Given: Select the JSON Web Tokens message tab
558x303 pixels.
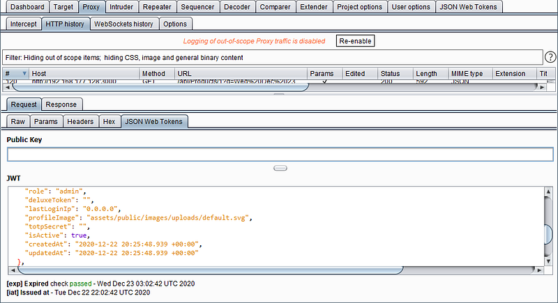Looking at the screenshot, I should [x=153, y=121].
